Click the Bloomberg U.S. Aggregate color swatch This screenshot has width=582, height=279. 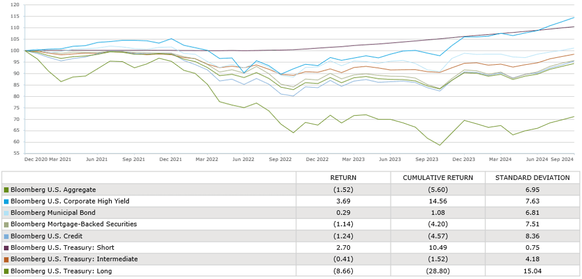click(x=6, y=190)
